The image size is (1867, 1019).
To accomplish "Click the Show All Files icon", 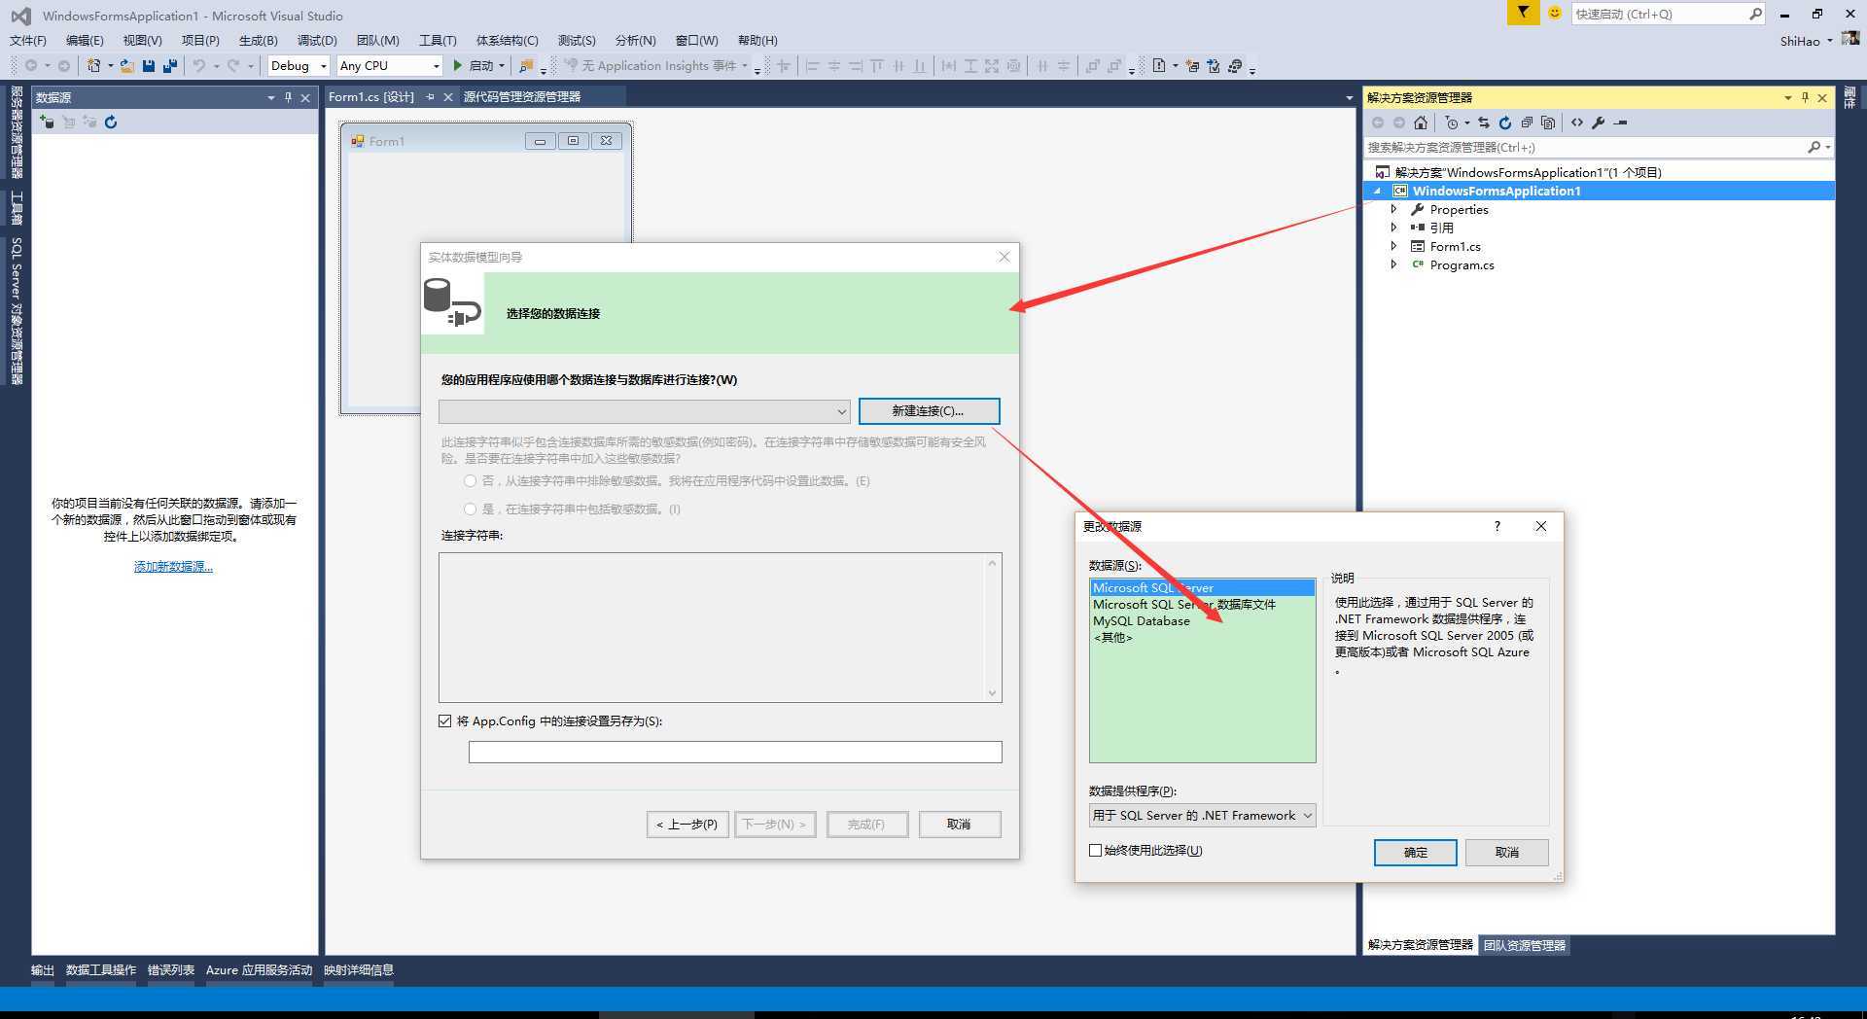I will point(1548,123).
